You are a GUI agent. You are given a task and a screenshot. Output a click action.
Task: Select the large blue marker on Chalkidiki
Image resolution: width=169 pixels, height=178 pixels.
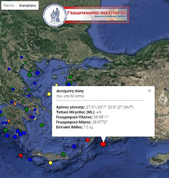coord(38,73)
